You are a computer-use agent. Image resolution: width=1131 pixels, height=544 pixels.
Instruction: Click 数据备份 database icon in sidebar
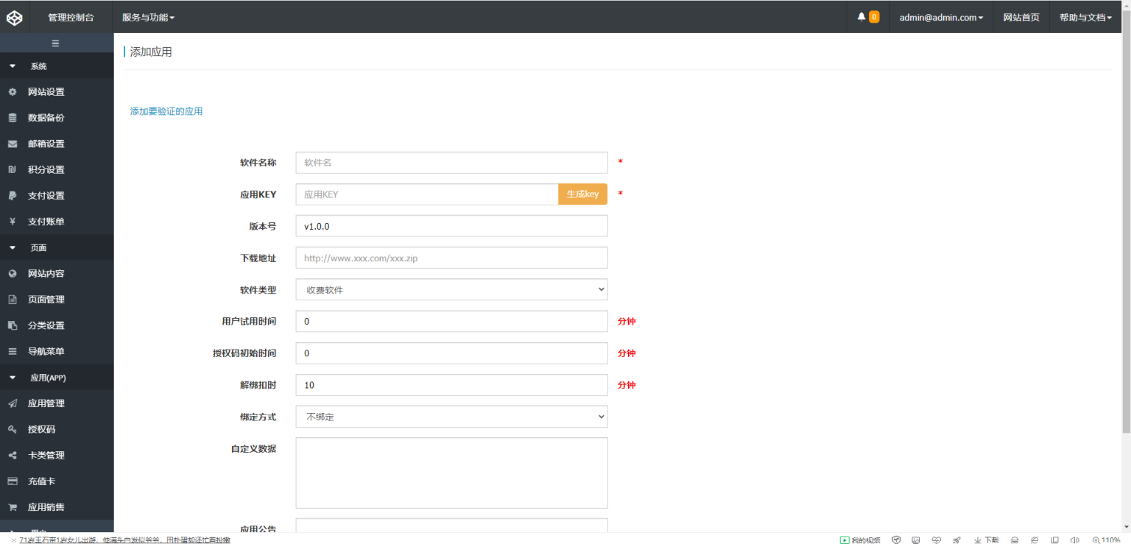(13, 118)
